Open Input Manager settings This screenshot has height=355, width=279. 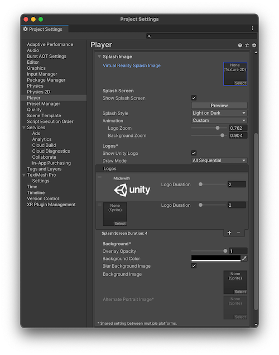point(42,74)
